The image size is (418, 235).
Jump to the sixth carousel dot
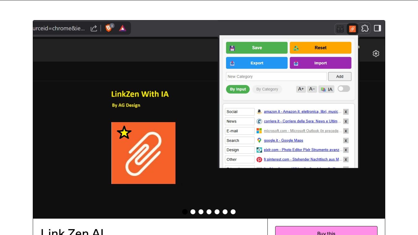[x=225, y=212]
